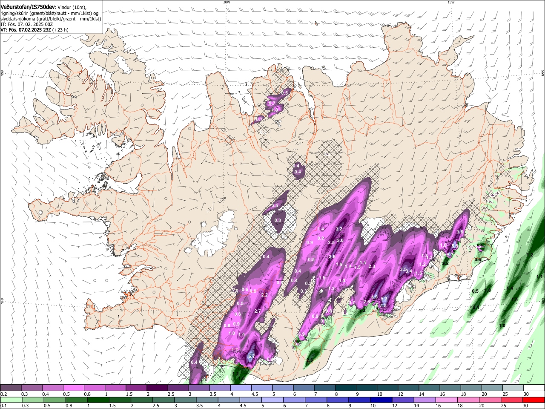Click the white swatch after 30 in top legend
This screenshot has width=545, height=409.
click(534, 388)
